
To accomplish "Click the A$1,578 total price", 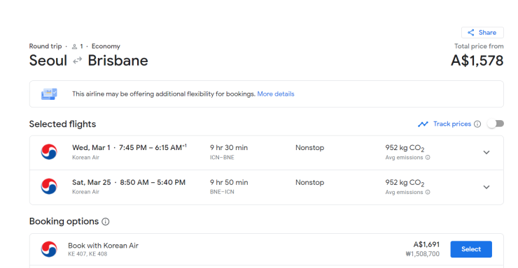I will (x=477, y=61).
